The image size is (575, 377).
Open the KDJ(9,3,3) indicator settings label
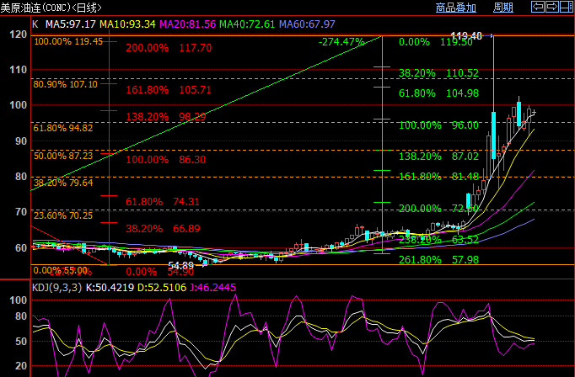55,287
